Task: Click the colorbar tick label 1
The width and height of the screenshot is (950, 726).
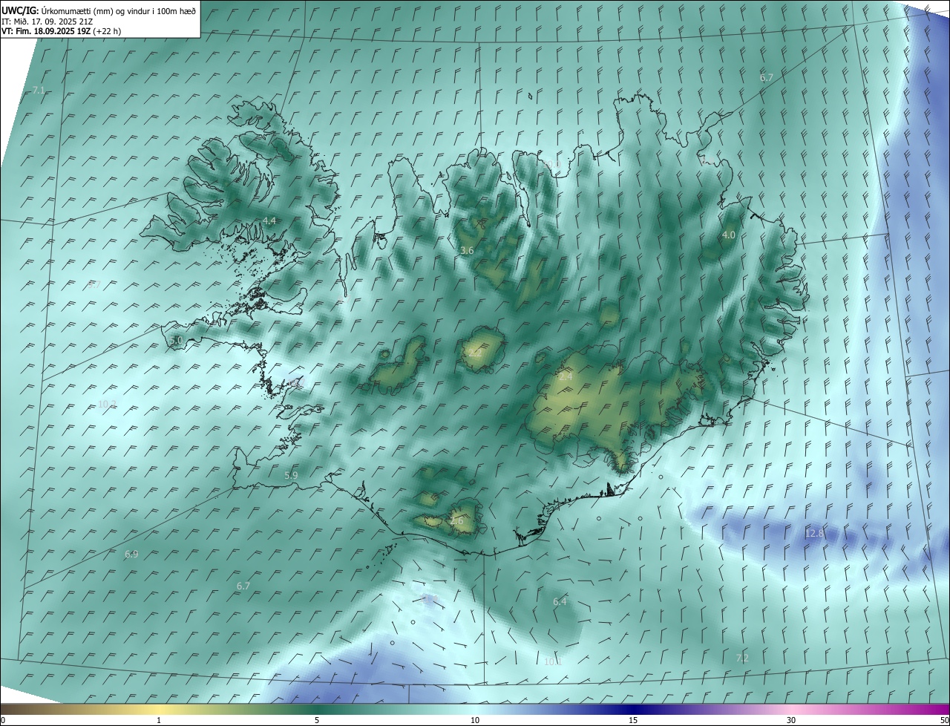Action: click(159, 720)
